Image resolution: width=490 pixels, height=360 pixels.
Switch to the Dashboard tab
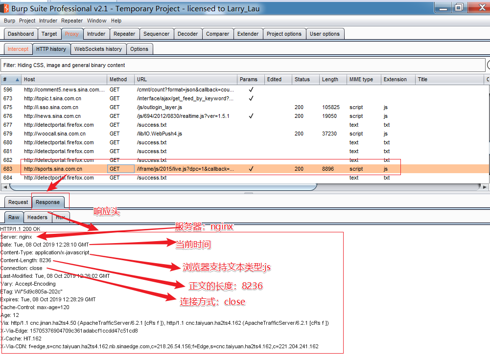[21, 34]
